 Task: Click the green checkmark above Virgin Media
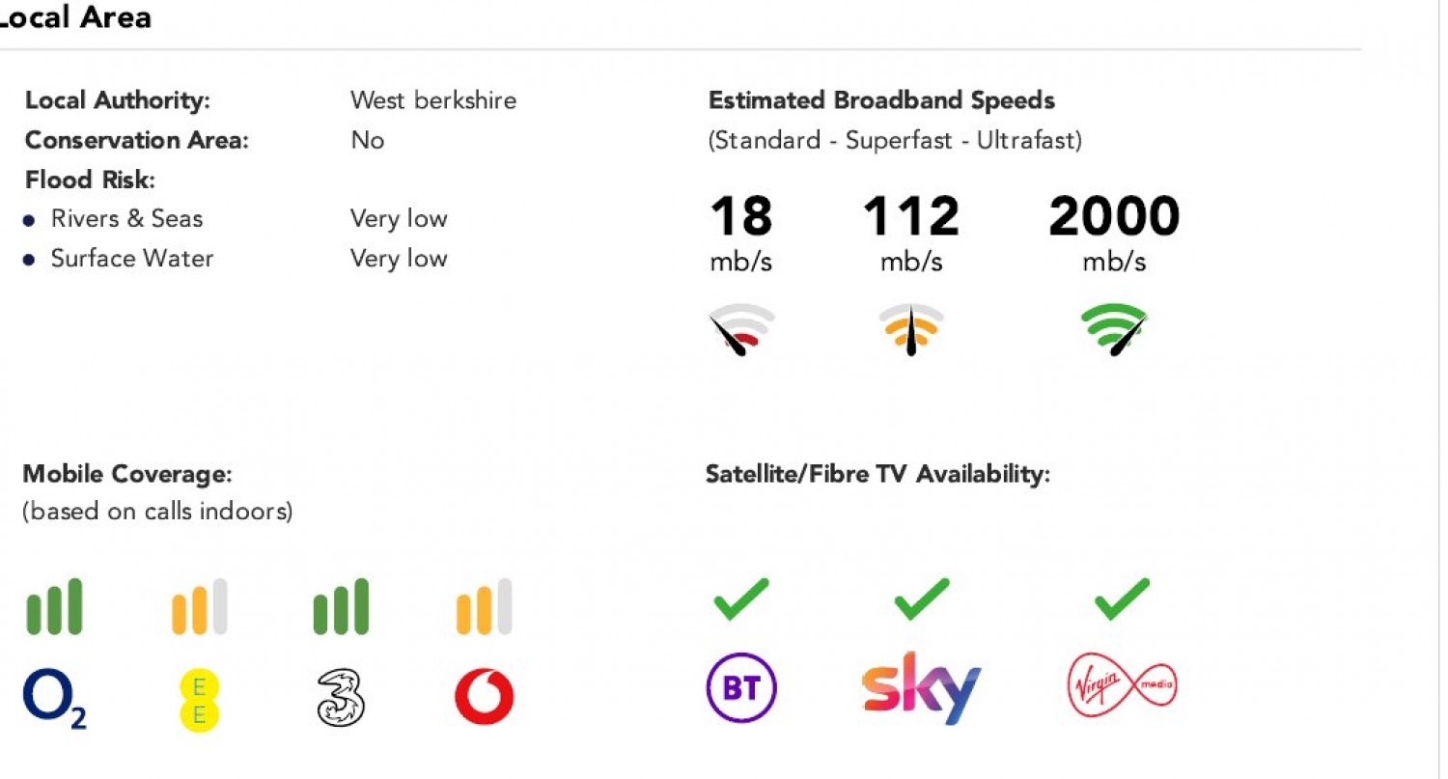click(1122, 598)
